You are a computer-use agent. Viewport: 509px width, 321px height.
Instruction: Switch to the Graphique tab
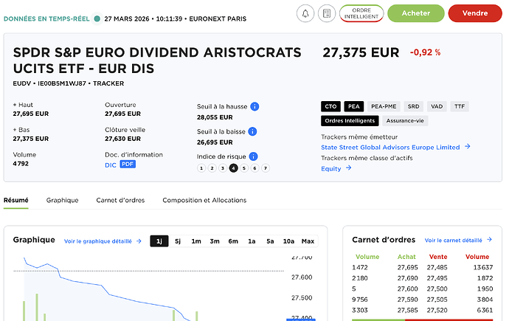(62, 200)
